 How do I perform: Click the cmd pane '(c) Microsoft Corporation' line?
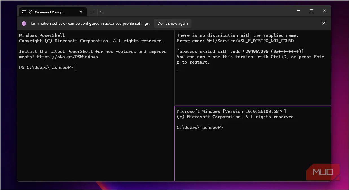[x=236, y=117]
